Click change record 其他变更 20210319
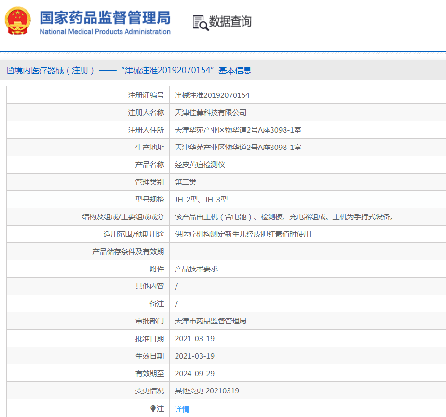Screen dimensions: 446x417 (207, 390)
